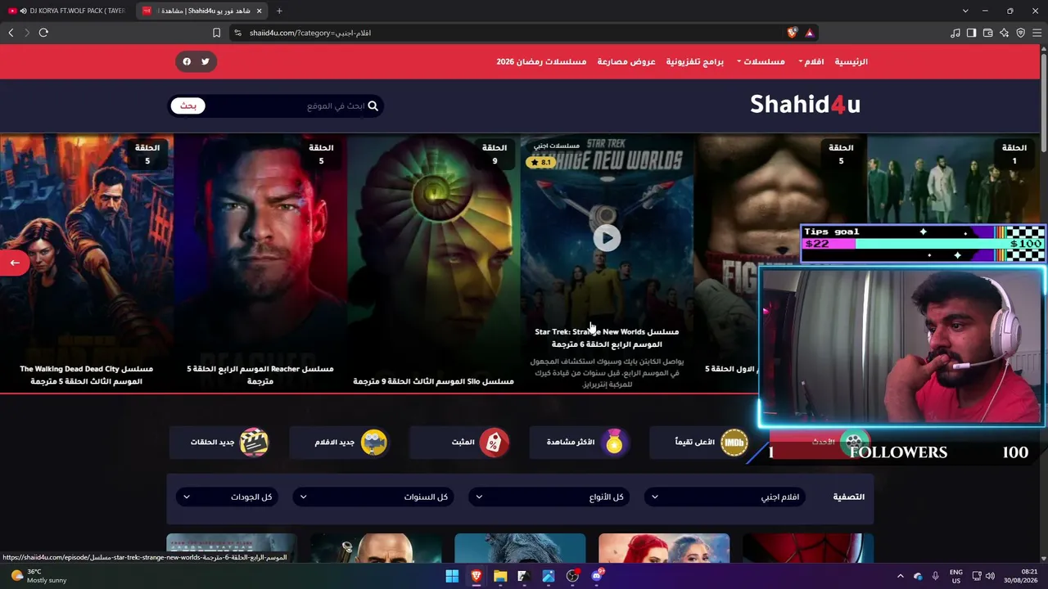
Task: Open the browser hamburger menu
Action: tap(1037, 33)
